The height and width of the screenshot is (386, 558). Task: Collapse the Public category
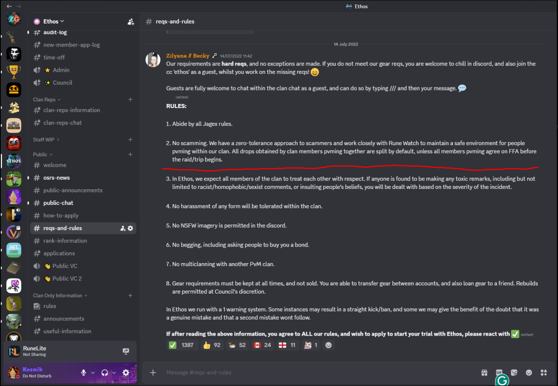point(43,154)
